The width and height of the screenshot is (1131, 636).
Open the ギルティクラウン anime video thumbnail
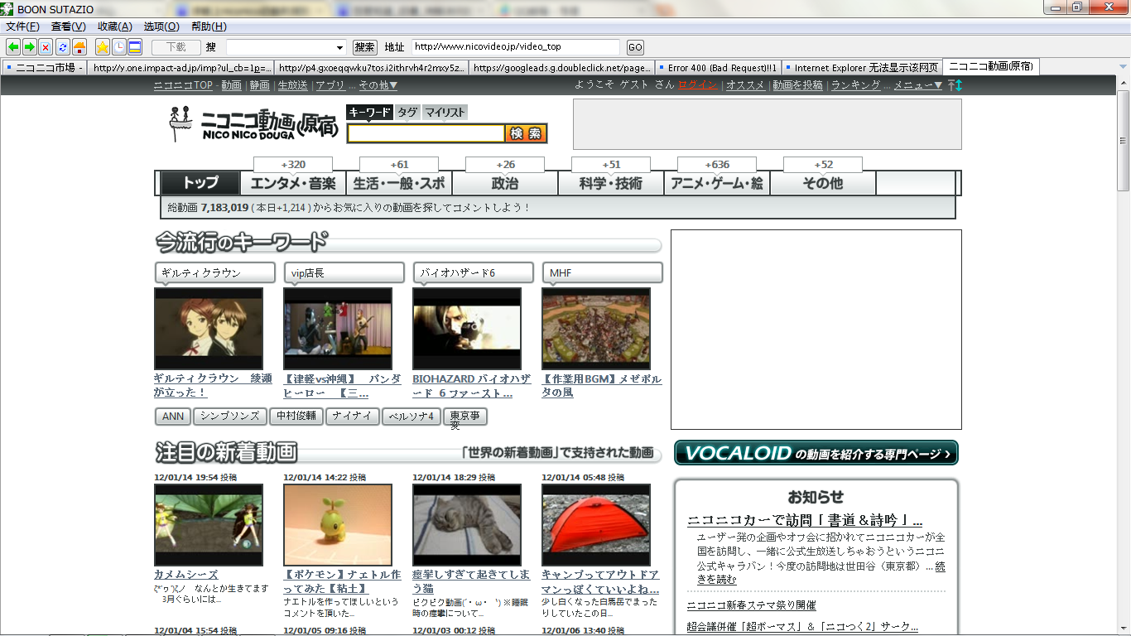click(208, 329)
